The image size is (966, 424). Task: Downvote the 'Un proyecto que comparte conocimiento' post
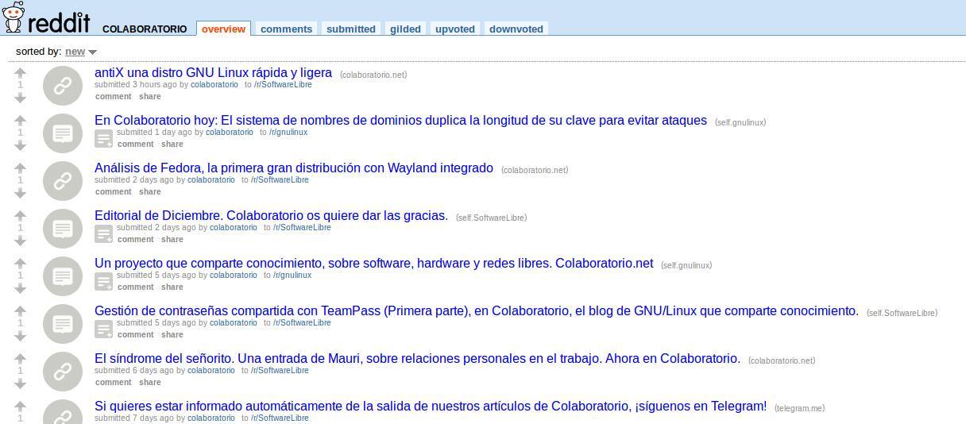(x=21, y=288)
